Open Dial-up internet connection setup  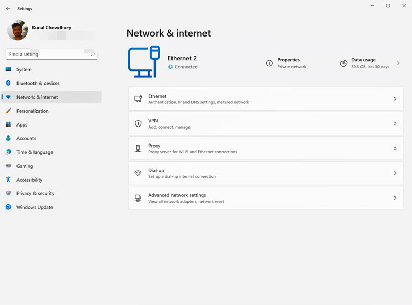click(266, 173)
